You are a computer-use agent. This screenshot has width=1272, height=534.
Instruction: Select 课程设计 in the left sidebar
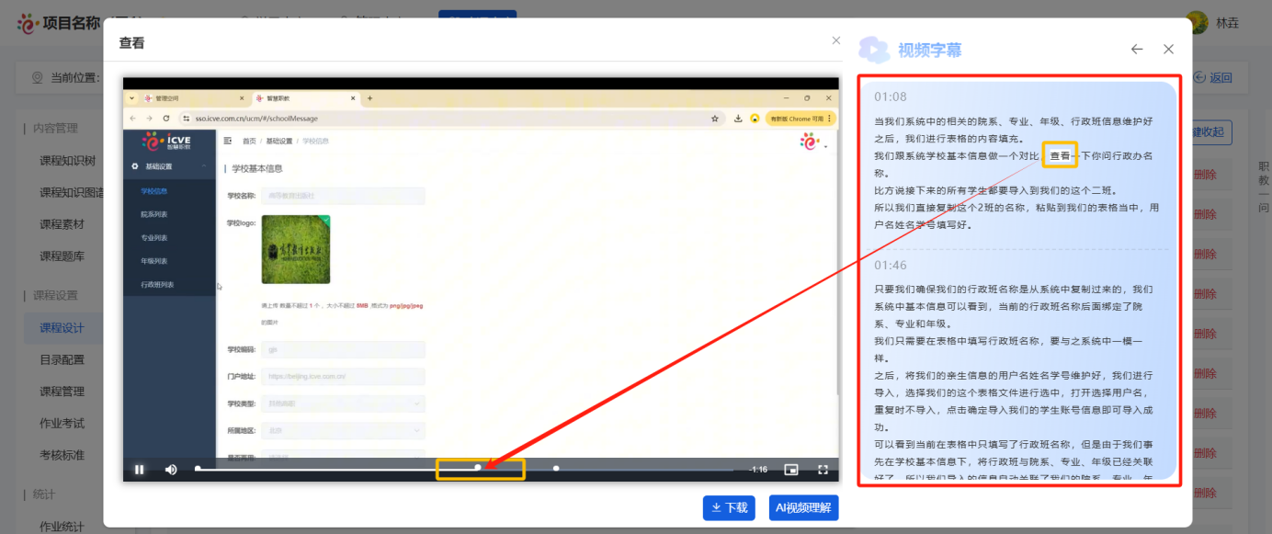[x=62, y=328]
